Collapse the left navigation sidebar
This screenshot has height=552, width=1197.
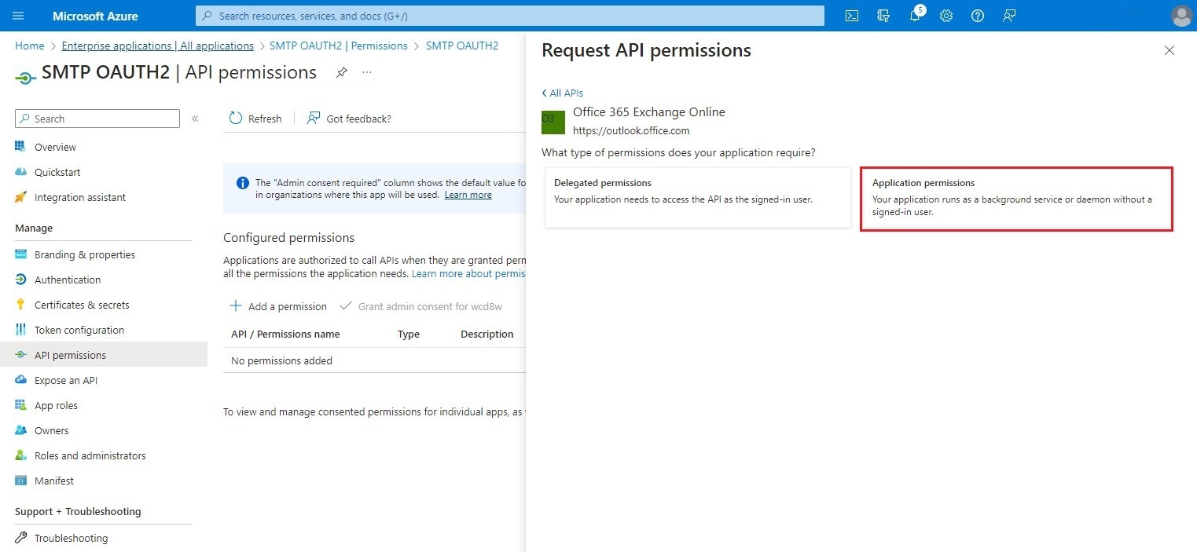point(195,119)
